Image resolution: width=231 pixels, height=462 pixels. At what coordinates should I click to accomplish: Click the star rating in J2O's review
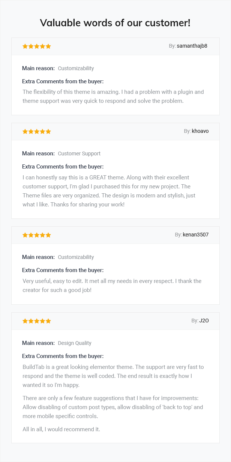(37, 321)
